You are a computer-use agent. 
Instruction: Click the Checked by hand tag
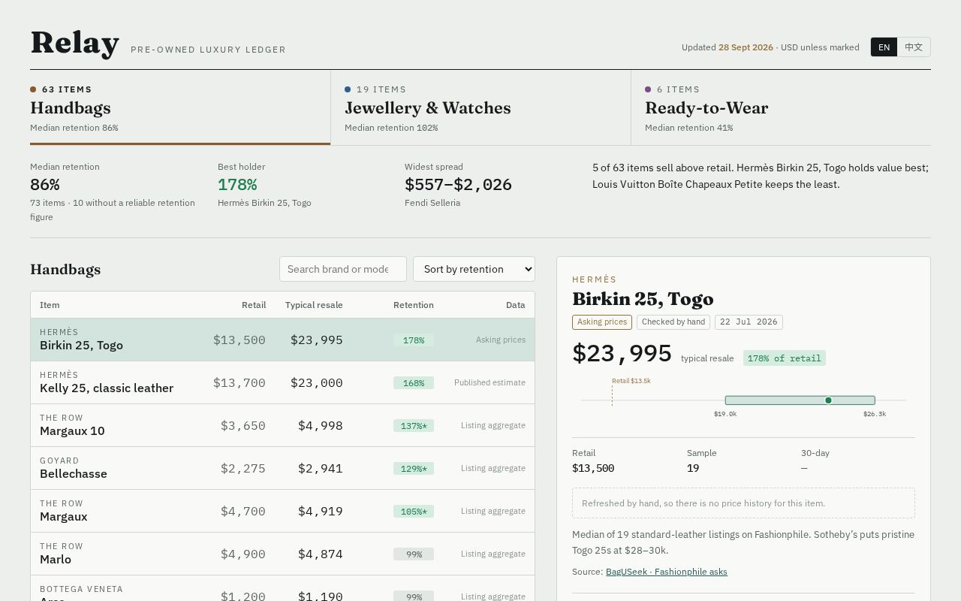[673, 322]
